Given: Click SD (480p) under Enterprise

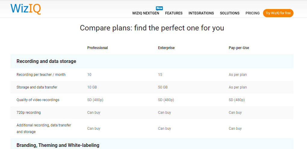Looking at the screenshot, I should pyautogui.click(x=166, y=100).
